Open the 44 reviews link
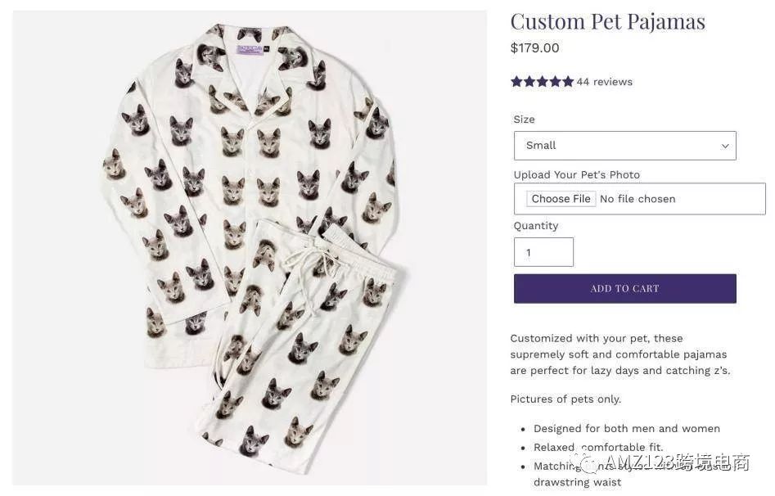775x496 pixels. click(604, 82)
